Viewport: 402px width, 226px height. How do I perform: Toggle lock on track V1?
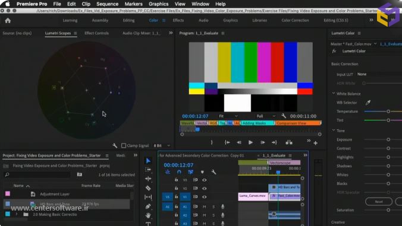coord(177,197)
